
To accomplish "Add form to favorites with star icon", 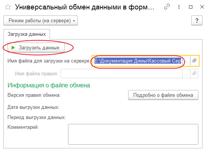I will tap(8, 7).
